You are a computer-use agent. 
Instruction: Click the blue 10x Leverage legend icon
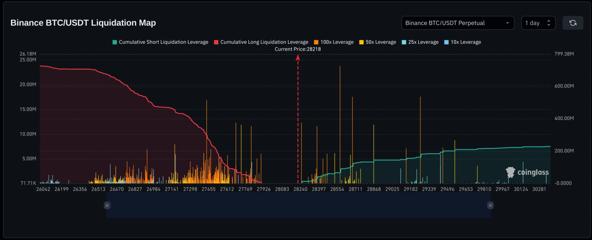pos(446,42)
